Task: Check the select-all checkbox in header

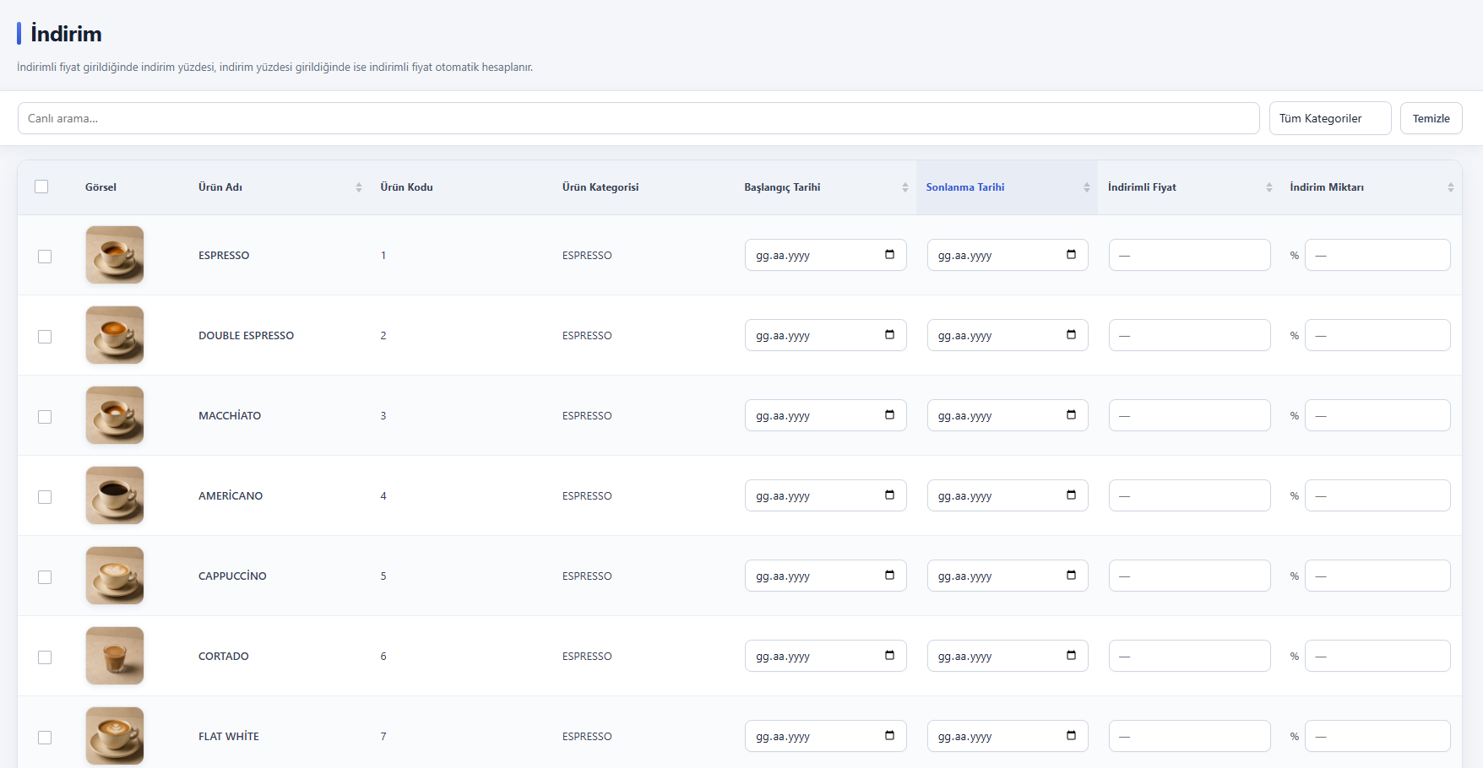Action: pos(41,187)
